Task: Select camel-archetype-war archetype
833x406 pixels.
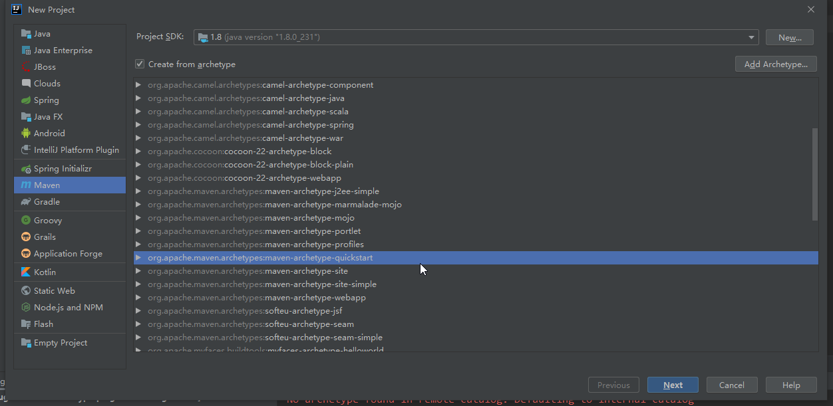Action: click(x=476, y=138)
